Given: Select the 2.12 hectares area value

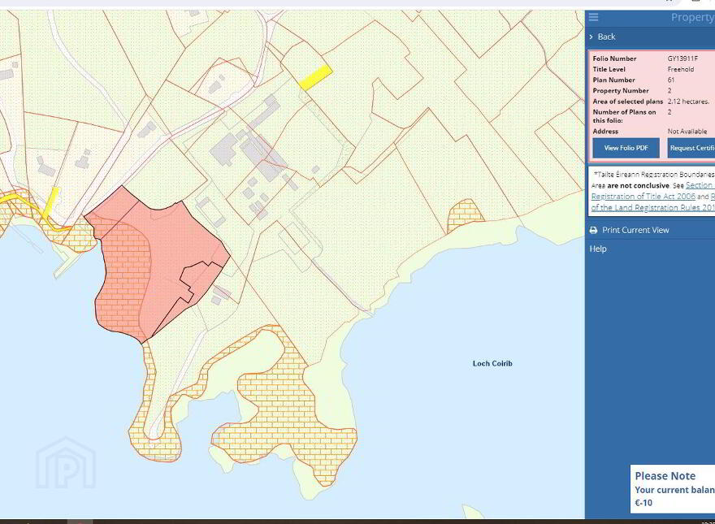Looking at the screenshot, I should [x=688, y=102].
